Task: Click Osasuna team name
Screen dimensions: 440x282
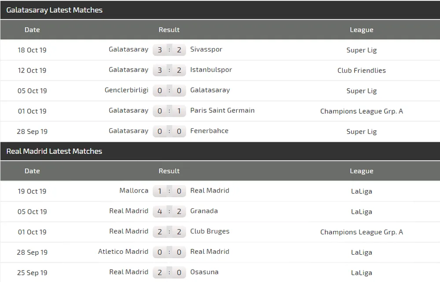Action: click(x=204, y=272)
